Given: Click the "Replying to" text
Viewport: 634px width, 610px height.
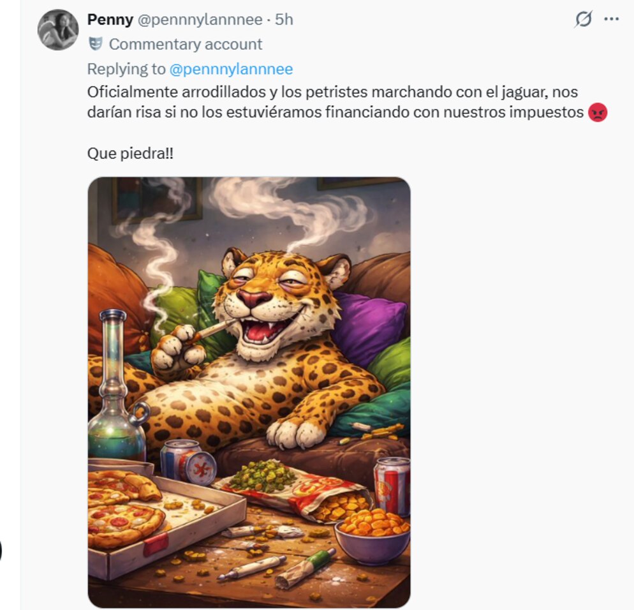Looking at the screenshot, I should [126, 68].
